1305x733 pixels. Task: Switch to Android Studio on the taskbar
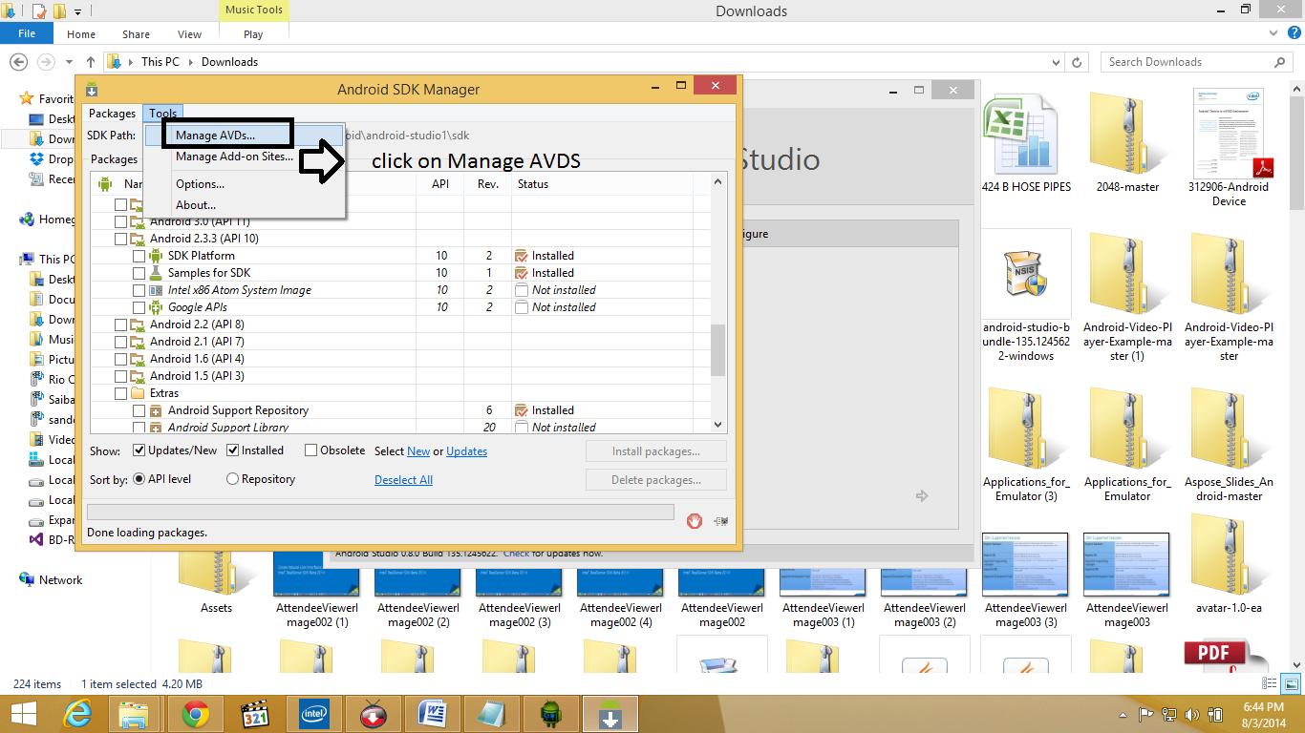tap(551, 713)
